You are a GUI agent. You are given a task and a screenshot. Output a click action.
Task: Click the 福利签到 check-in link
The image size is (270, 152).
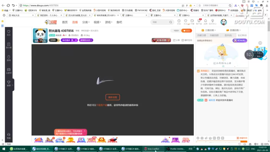click(187, 40)
